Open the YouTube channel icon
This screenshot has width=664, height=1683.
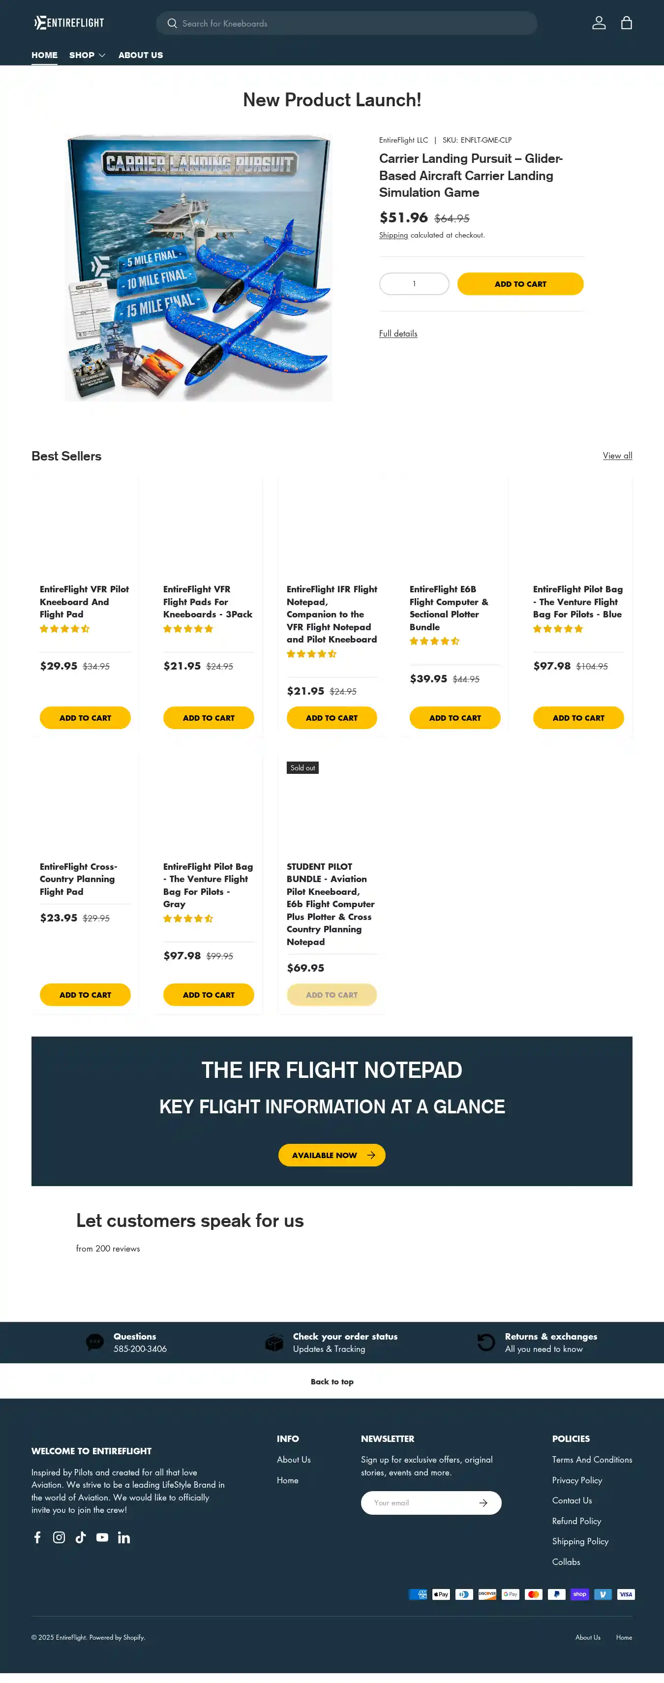(x=102, y=1537)
